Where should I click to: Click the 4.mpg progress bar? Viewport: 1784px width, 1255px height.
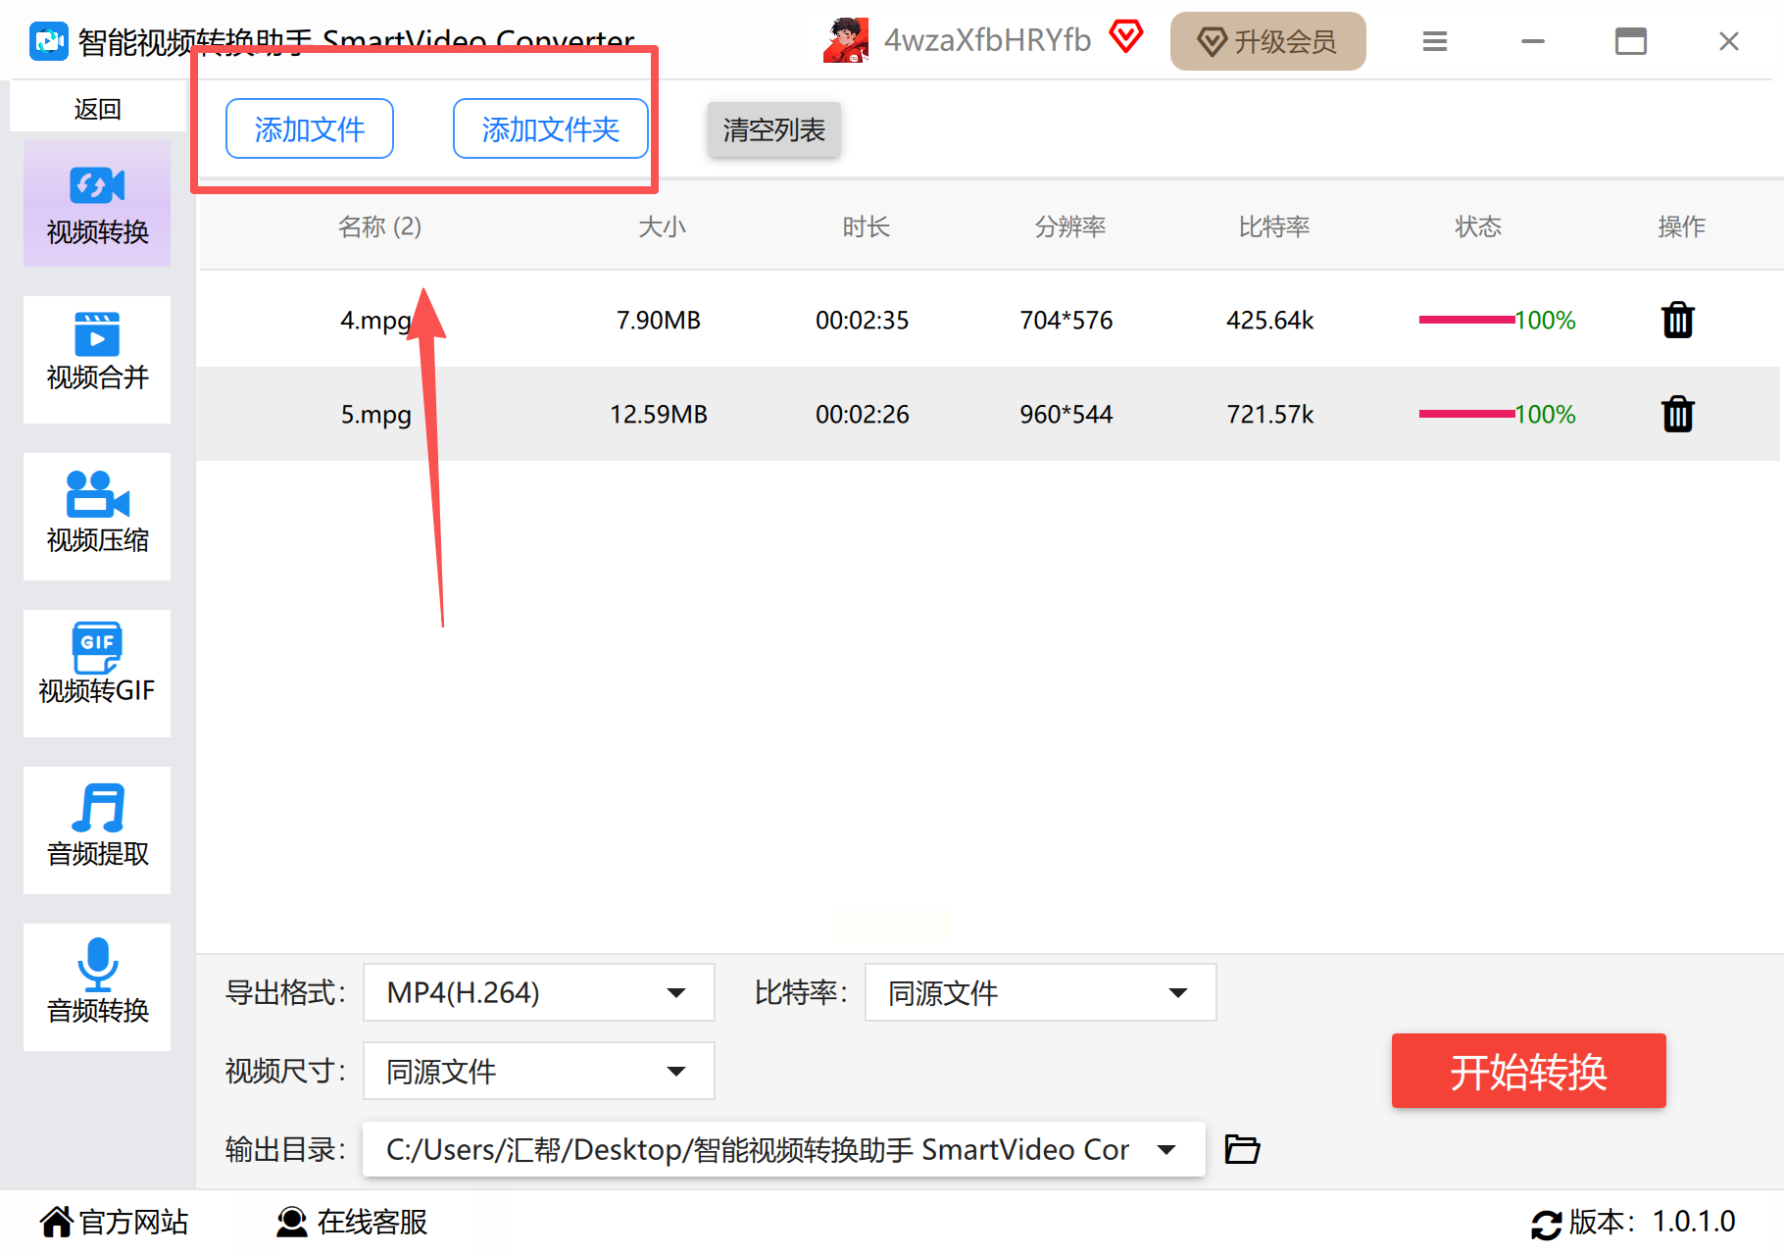[x=1466, y=320]
